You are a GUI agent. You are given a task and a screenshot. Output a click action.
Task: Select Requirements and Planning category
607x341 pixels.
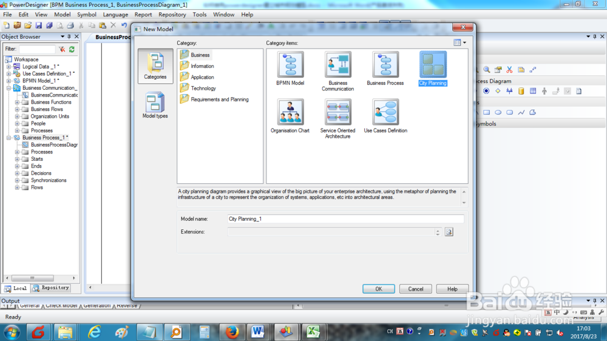pyautogui.click(x=214, y=100)
